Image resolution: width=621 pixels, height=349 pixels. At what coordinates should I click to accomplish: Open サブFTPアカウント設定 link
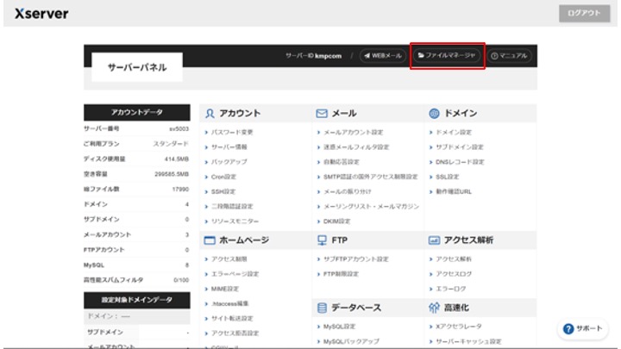(355, 259)
